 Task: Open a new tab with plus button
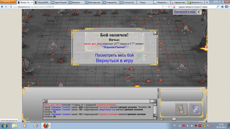click(x=207, y=3)
